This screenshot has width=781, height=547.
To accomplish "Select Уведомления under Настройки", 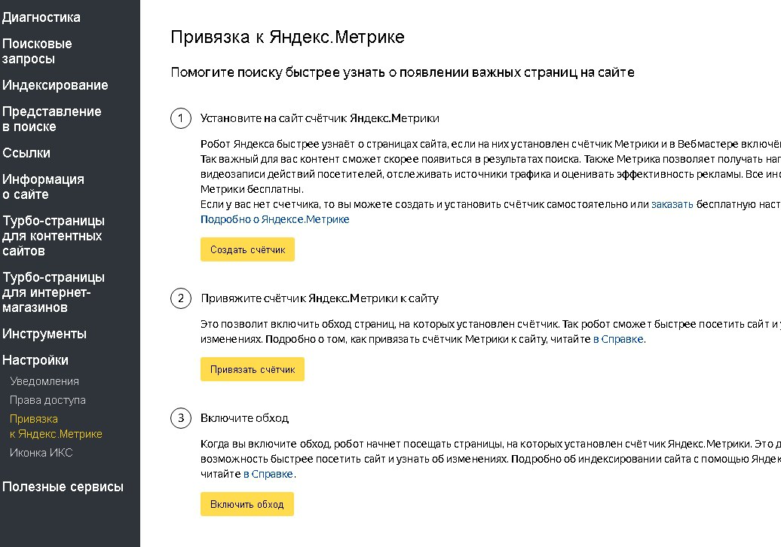I will tap(44, 381).
